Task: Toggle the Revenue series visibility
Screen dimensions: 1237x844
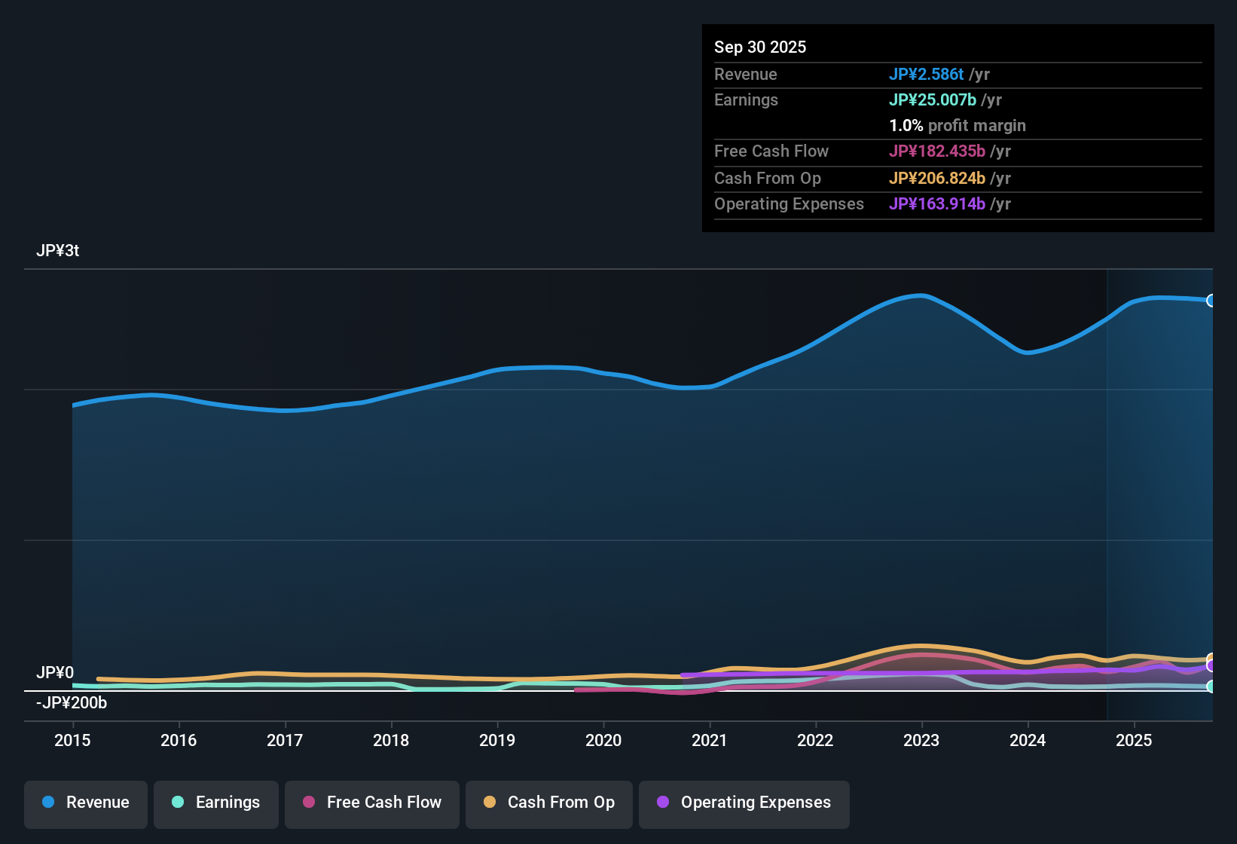Action: coord(85,803)
